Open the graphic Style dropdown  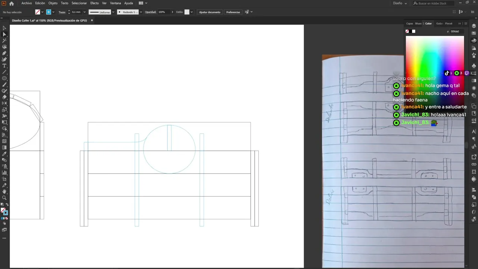pos(192,12)
